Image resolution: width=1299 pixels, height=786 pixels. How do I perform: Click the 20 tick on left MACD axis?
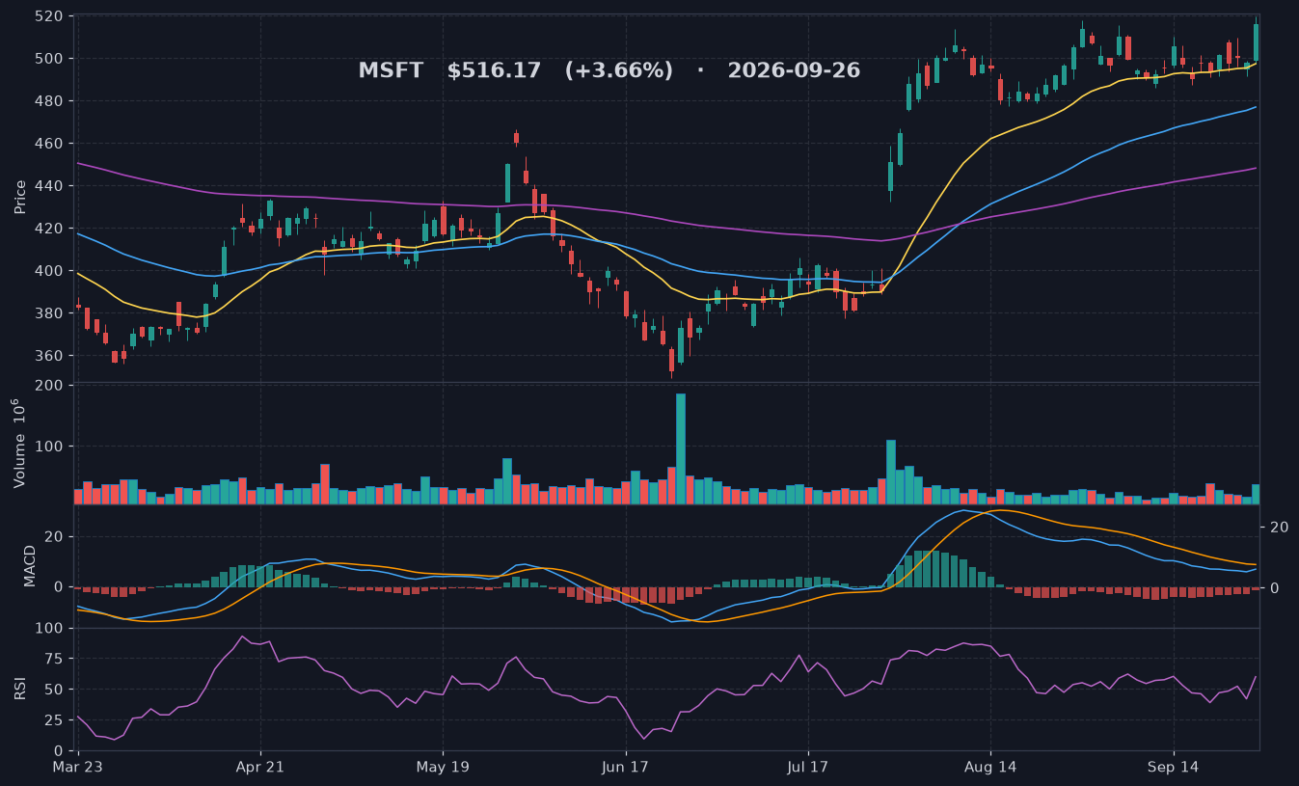coord(54,536)
